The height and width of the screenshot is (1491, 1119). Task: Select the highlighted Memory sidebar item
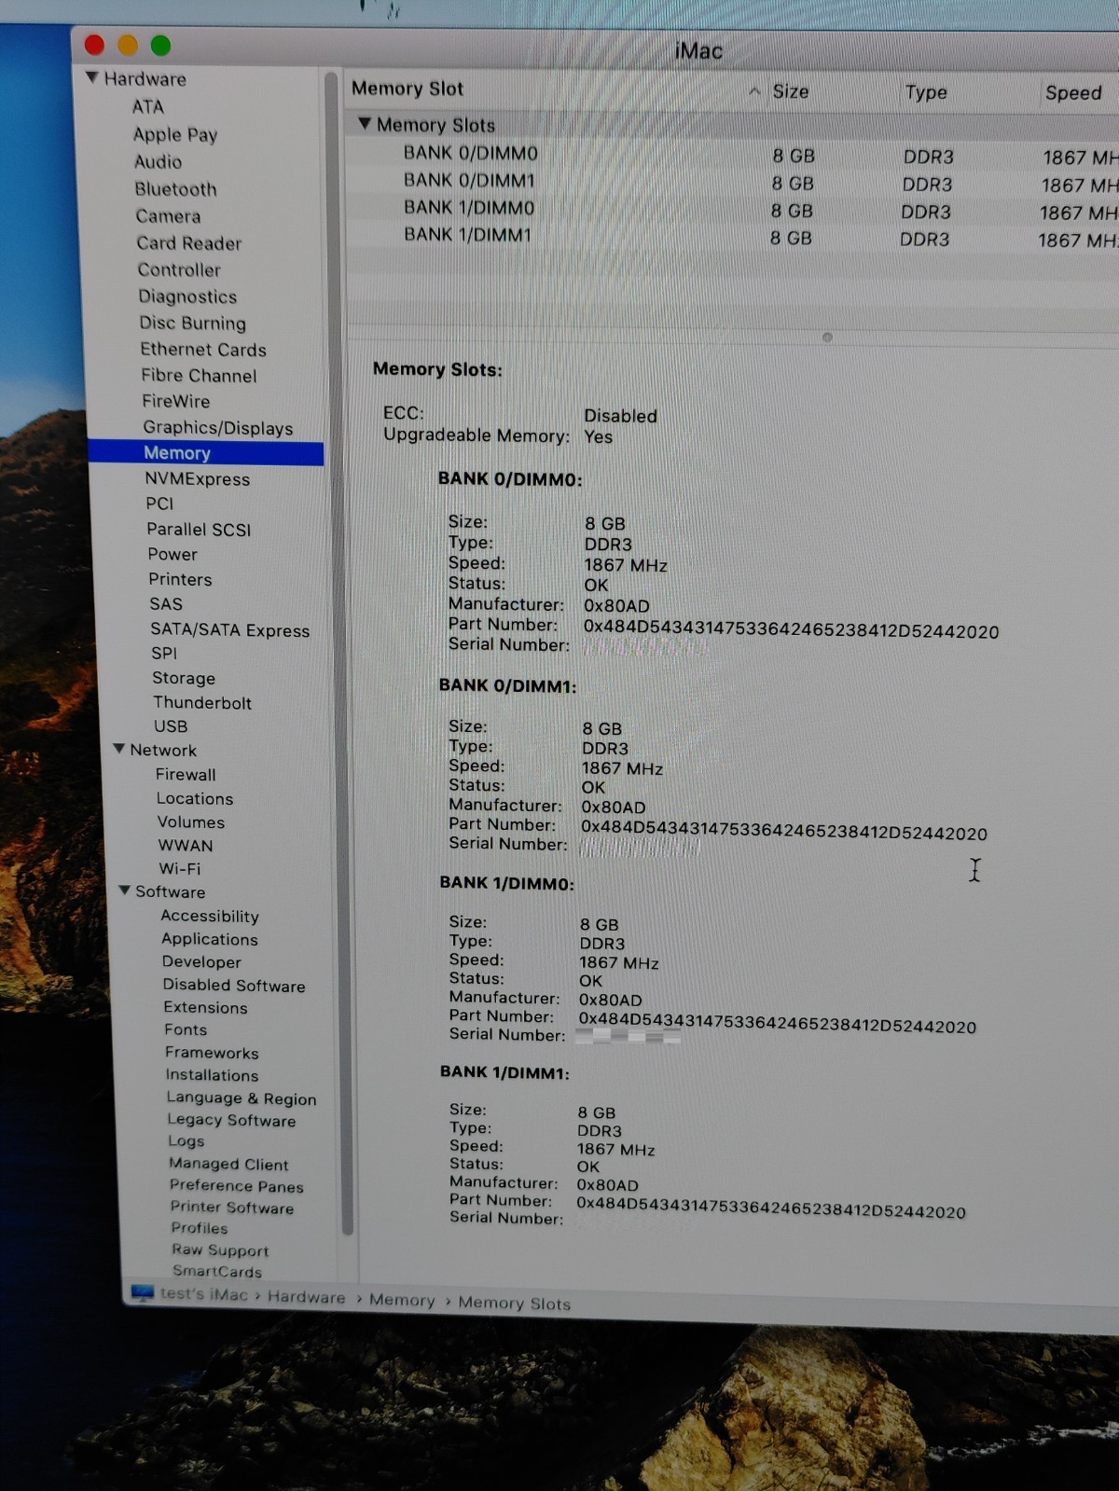click(x=205, y=452)
